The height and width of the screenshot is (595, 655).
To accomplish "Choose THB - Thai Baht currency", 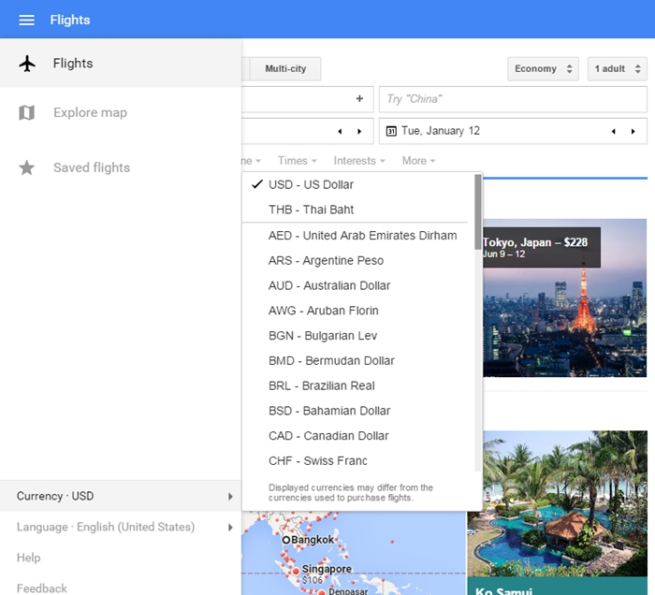I will [358, 210].
